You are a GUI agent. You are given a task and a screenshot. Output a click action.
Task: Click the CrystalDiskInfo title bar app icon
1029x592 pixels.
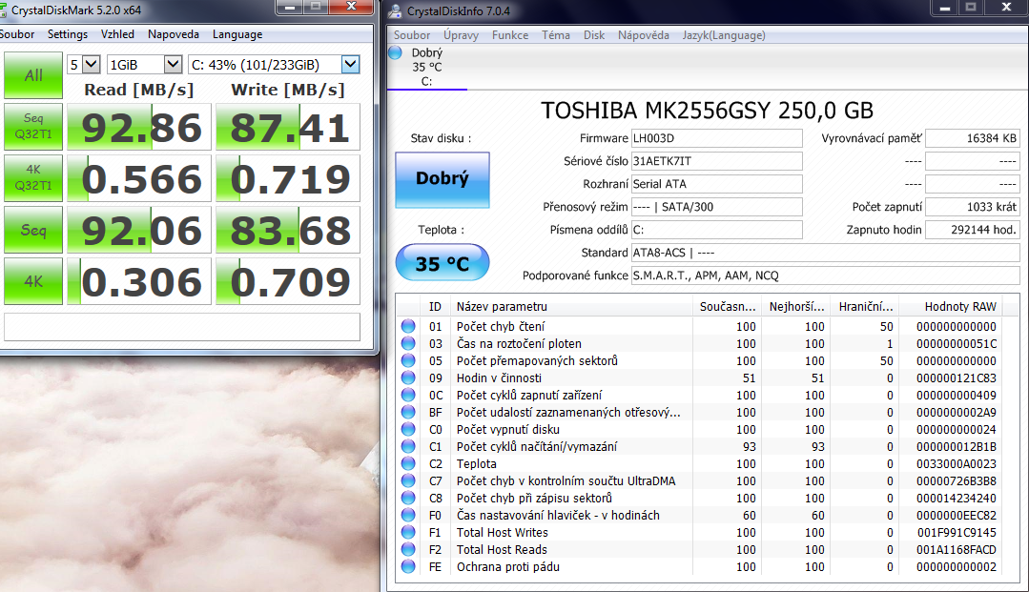[395, 11]
